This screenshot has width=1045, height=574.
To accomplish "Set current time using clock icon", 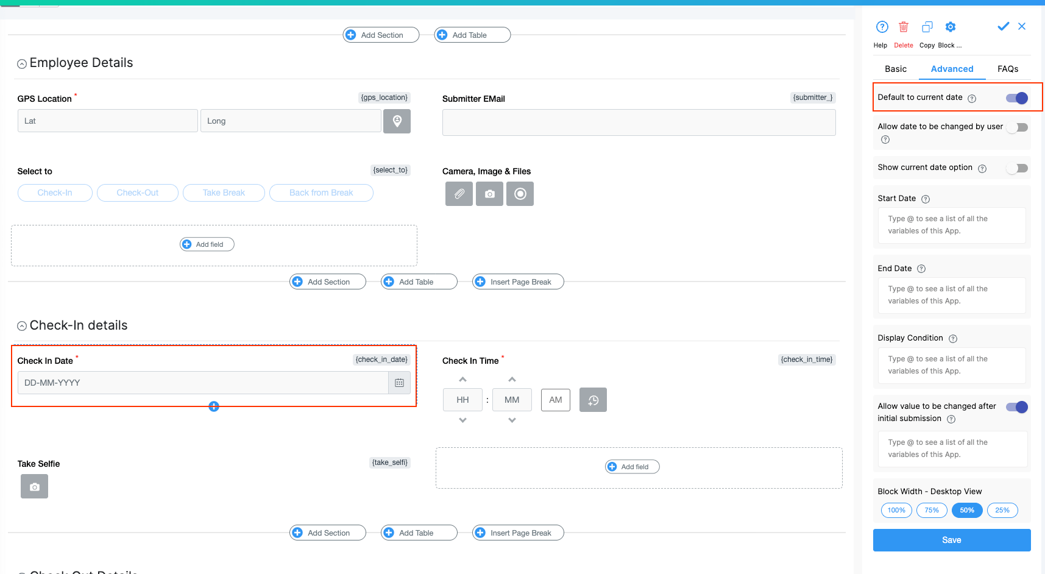I will pyautogui.click(x=593, y=400).
